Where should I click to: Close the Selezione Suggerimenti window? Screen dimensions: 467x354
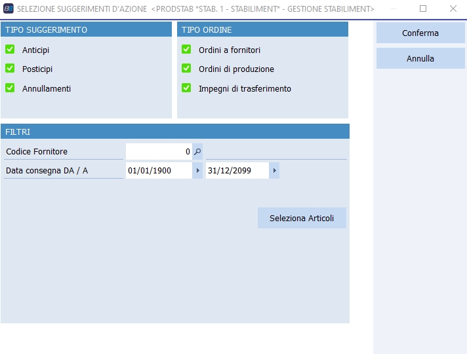coord(453,9)
